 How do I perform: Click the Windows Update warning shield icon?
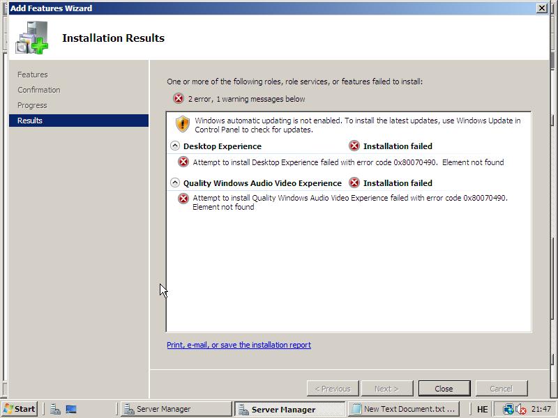(x=183, y=124)
